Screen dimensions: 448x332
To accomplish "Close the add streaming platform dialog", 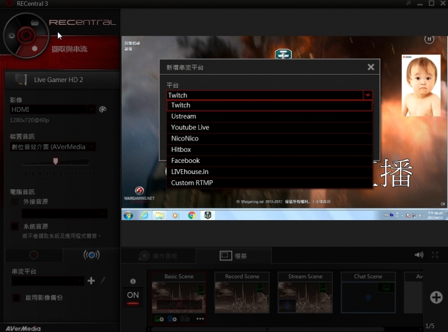I will coord(371,67).
